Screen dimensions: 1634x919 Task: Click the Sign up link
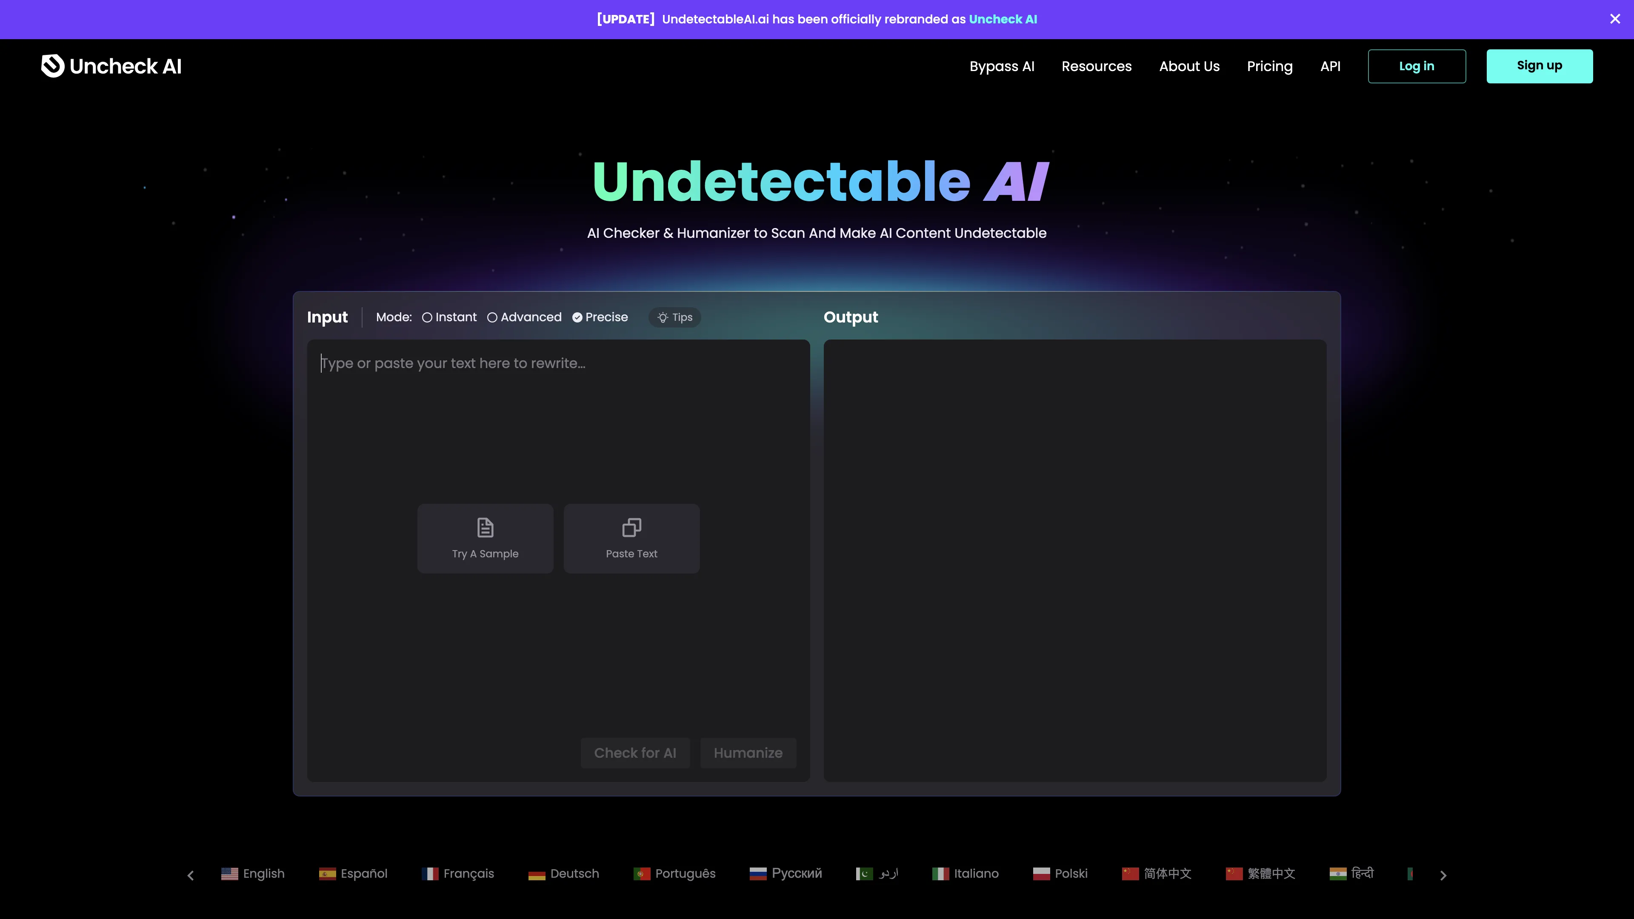click(x=1540, y=65)
